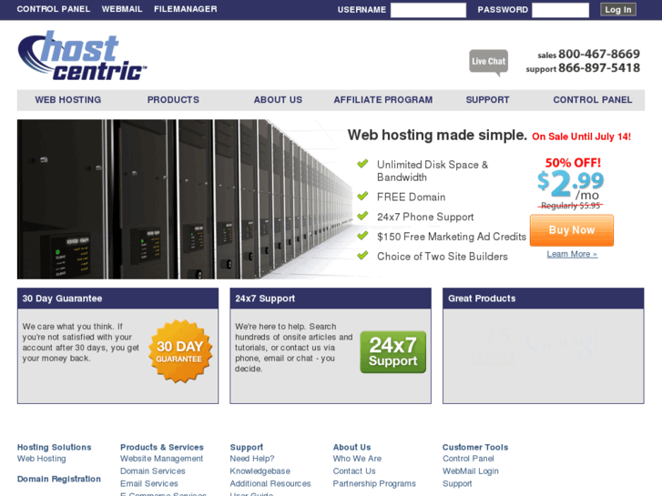Open the Web Hosting nav menu
The height and width of the screenshot is (496, 662).
pyautogui.click(x=68, y=100)
